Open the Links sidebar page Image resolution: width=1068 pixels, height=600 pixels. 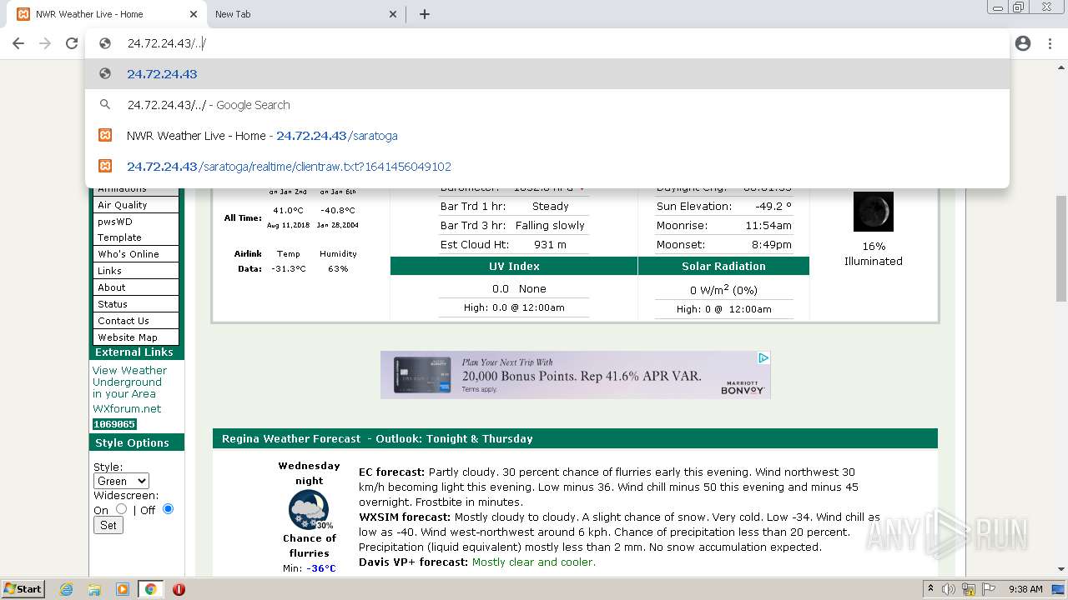point(136,271)
